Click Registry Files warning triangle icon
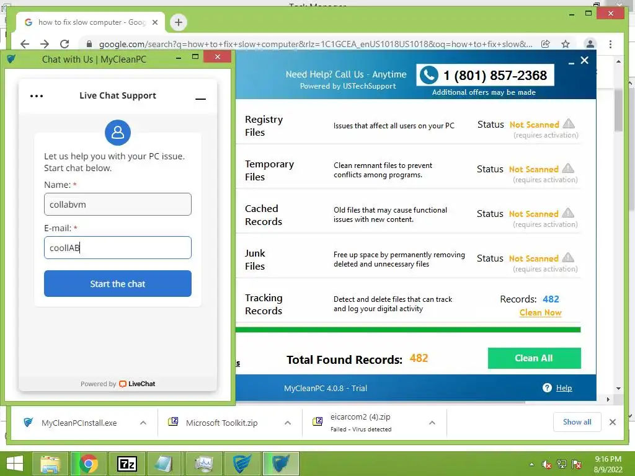Viewport: 635px width, 476px height. (569, 123)
